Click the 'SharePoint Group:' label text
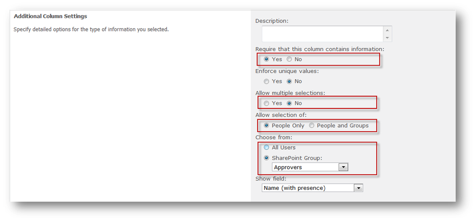 click(x=294, y=158)
